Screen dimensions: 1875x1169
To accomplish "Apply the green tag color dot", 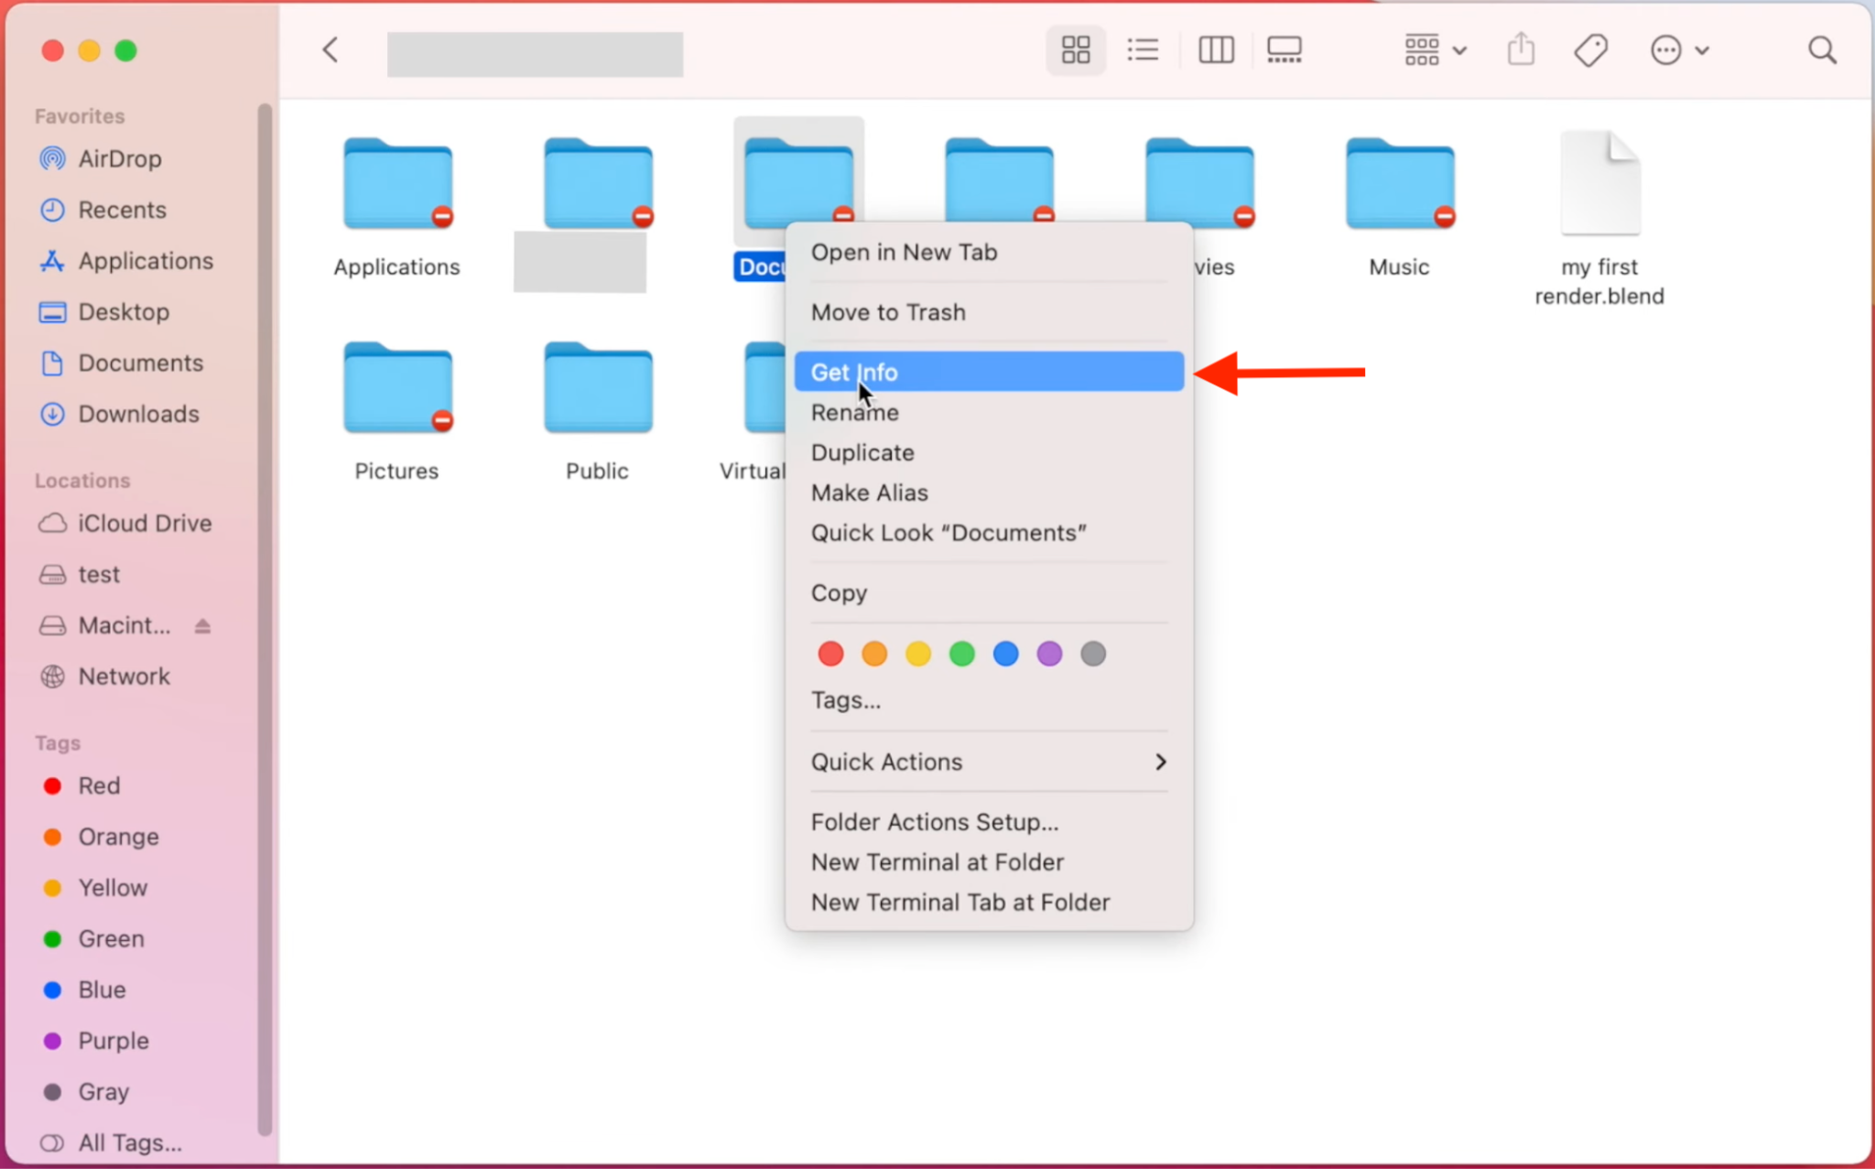I will click(961, 654).
